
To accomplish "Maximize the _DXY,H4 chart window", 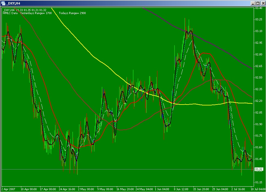I will (x=258, y=3).
